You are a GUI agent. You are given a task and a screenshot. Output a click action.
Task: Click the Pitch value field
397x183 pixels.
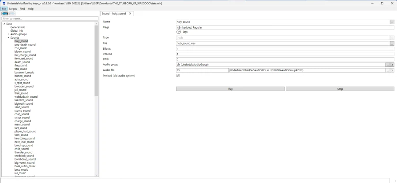pyautogui.click(x=285, y=59)
